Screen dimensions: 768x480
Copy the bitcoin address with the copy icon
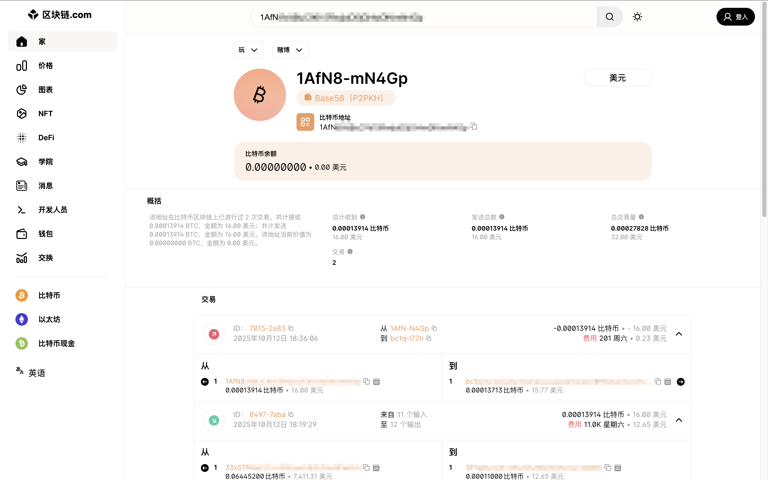pyautogui.click(x=474, y=126)
